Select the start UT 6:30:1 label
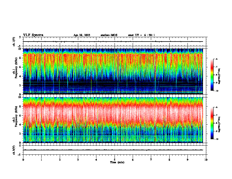The width and height of the screenshot is (232, 179). 141,35
